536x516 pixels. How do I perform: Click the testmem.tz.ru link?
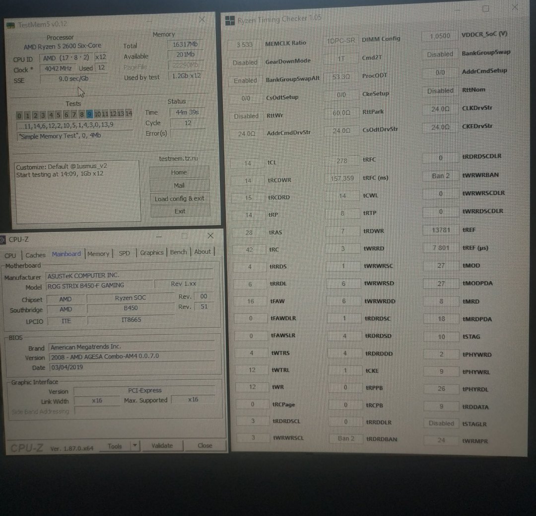(x=179, y=159)
